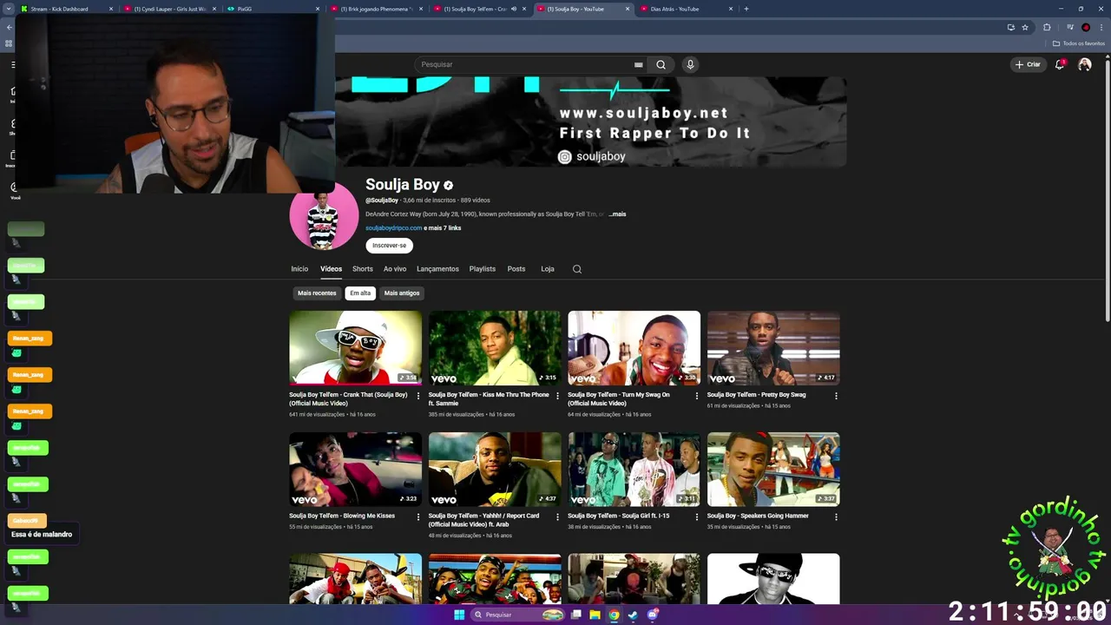The height and width of the screenshot is (625, 1111).
Task: Open Speakers Going Hammer video title
Action: [758, 516]
